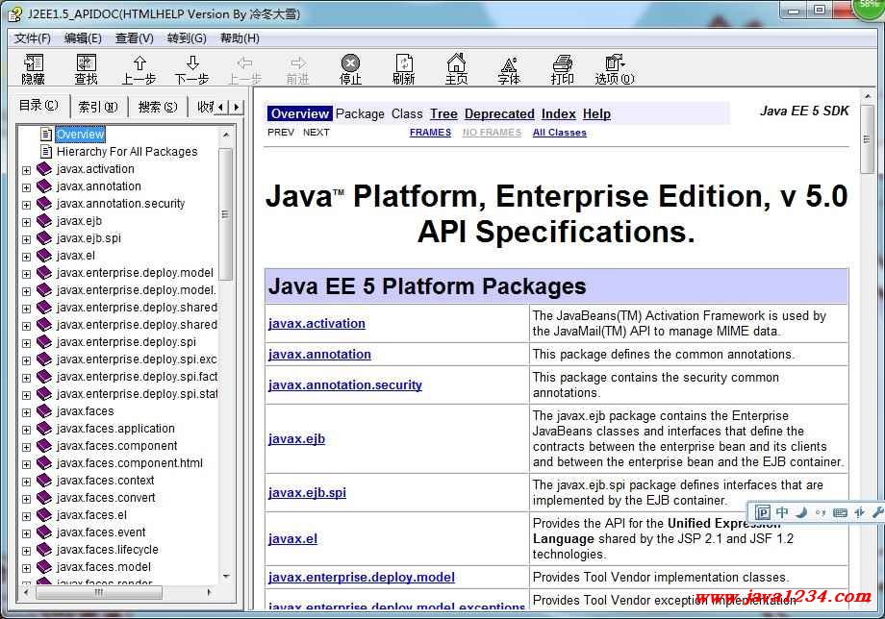The height and width of the screenshot is (619, 885).
Task: Click the help icon in window title bar
Action: point(15,14)
